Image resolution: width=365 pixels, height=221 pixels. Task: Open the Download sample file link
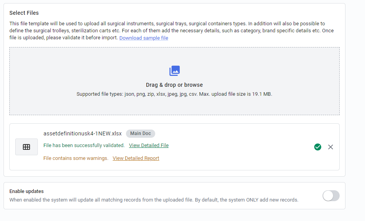[x=144, y=38]
